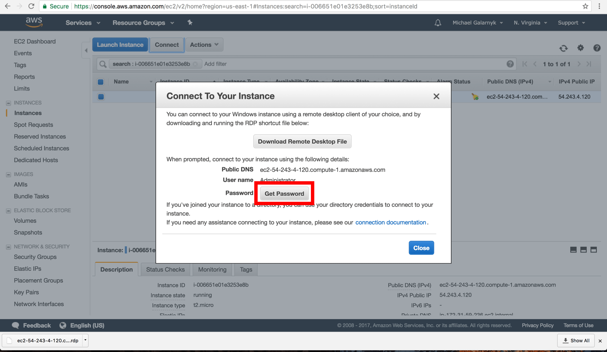Toggle the select-all instances checkbox
This screenshot has height=352, width=607.
[100, 82]
